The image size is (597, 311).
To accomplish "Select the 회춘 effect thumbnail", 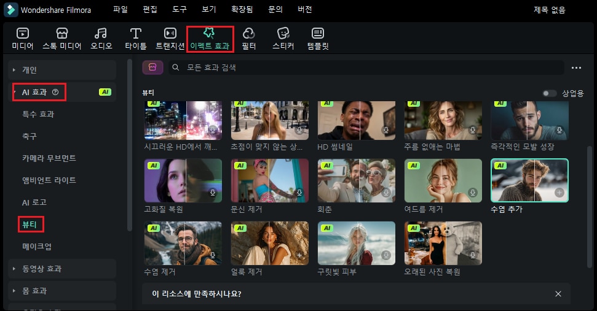I will [x=357, y=180].
